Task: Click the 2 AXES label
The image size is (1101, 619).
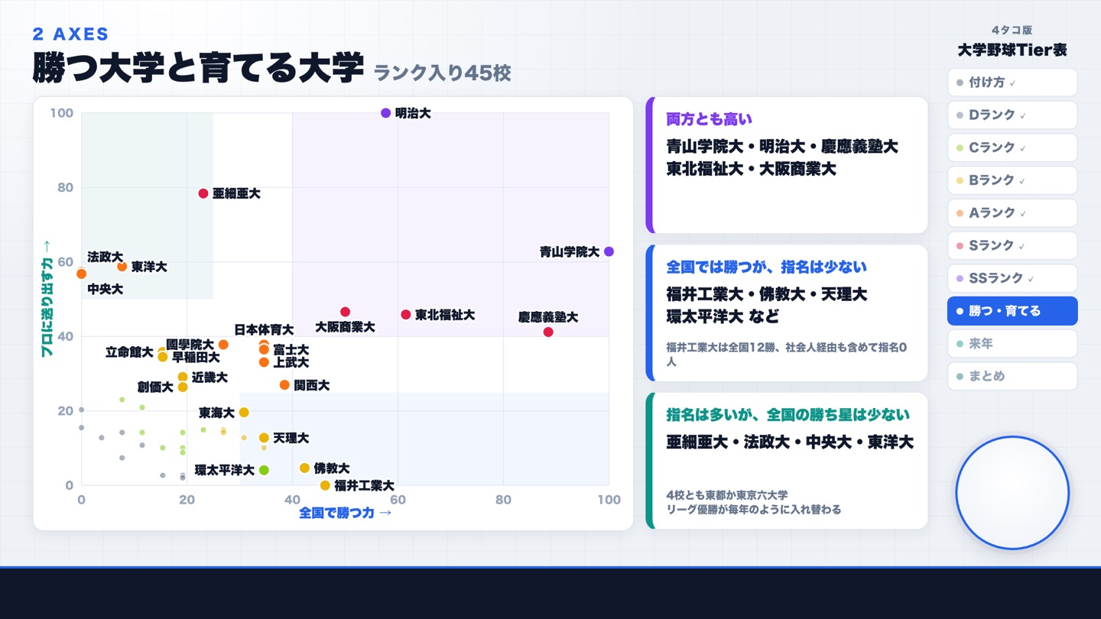Action: (x=70, y=34)
